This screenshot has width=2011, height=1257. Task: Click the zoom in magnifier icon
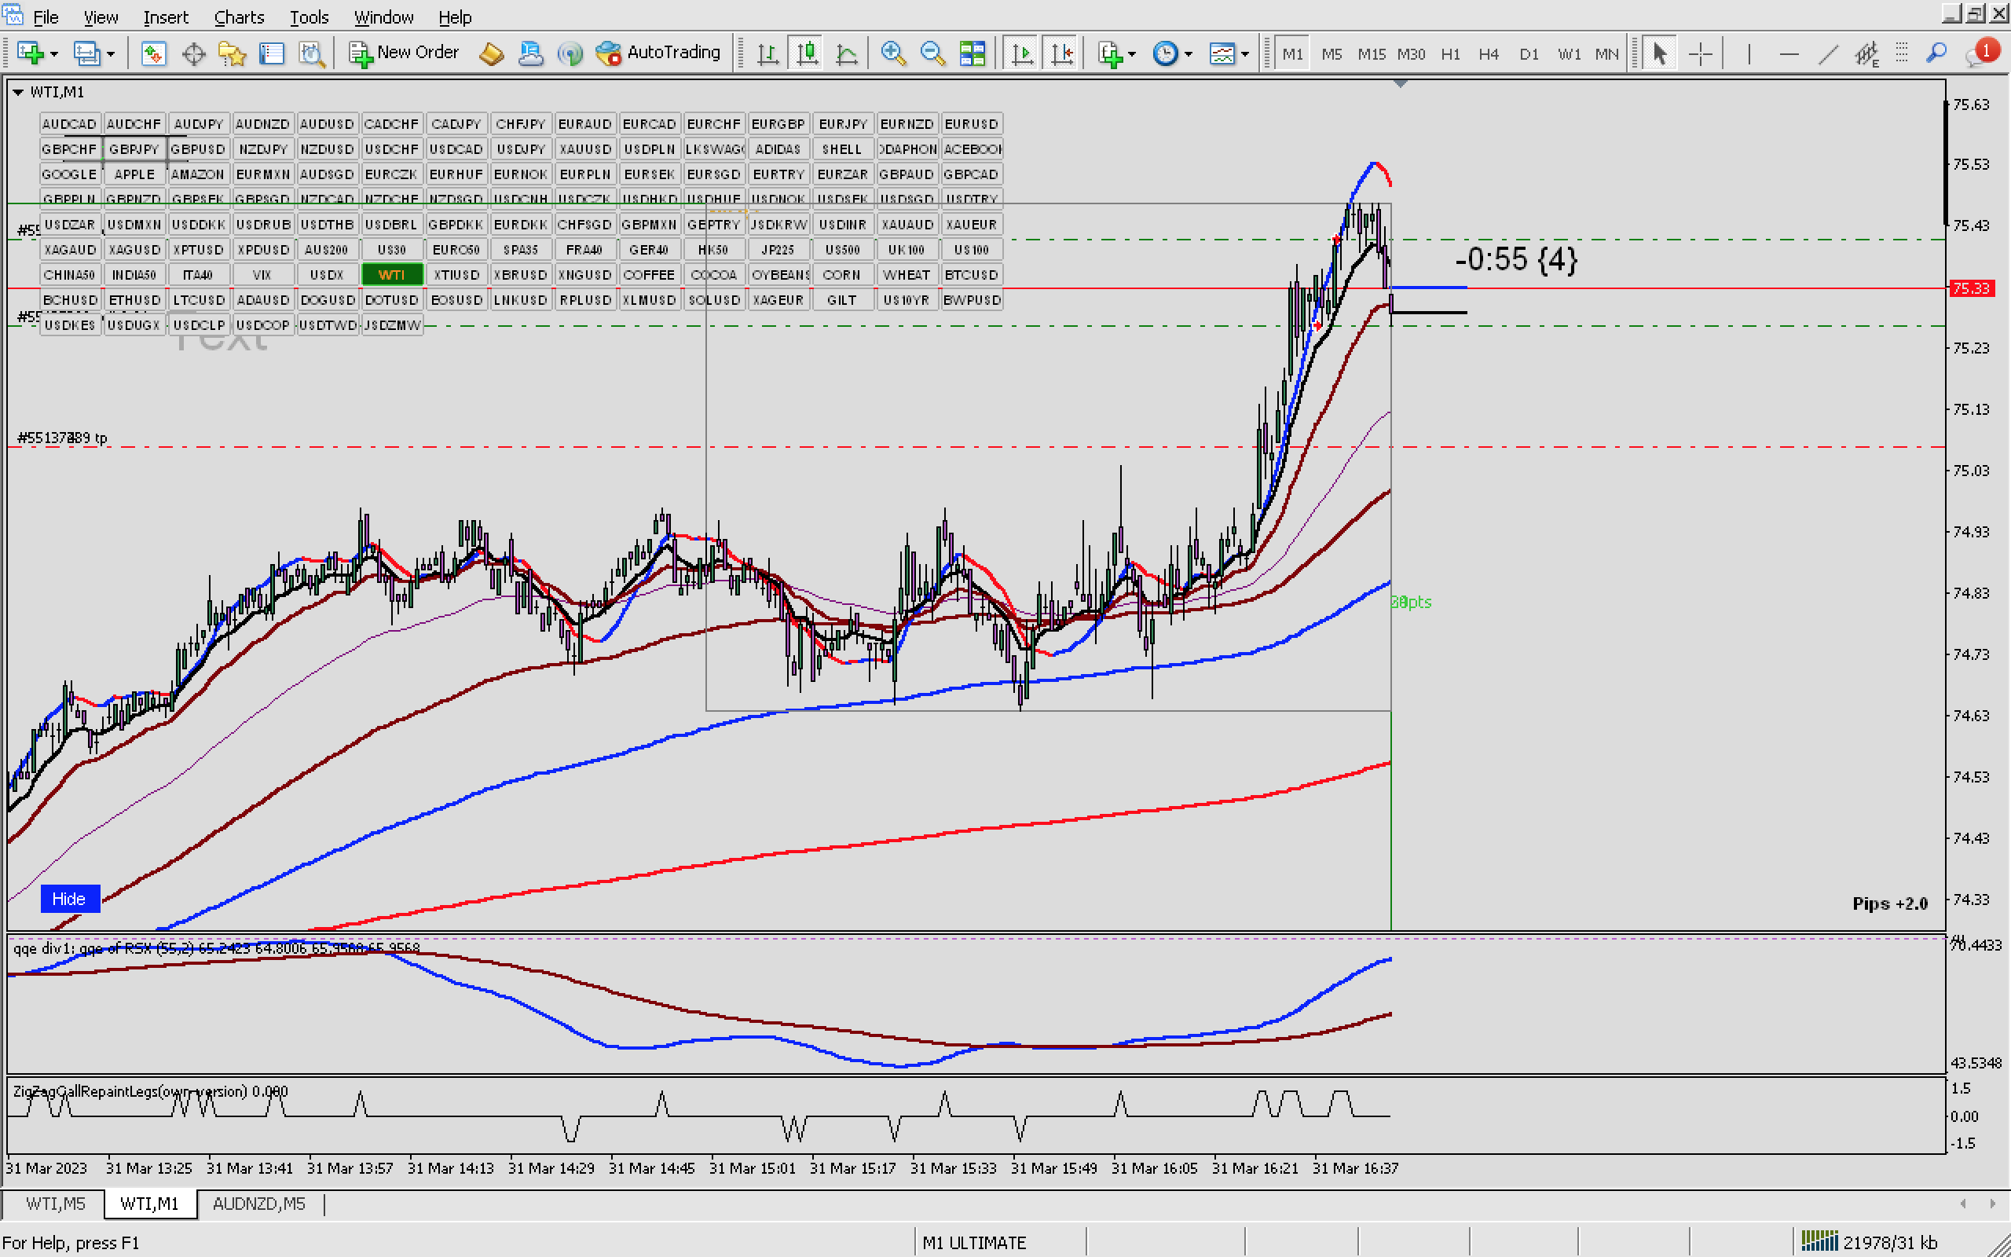pos(892,54)
